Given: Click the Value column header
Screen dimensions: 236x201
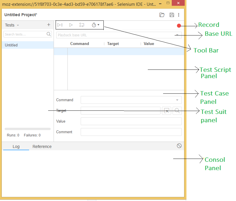Looking at the screenshot, I should pyautogui.click(x=149, y=44).
